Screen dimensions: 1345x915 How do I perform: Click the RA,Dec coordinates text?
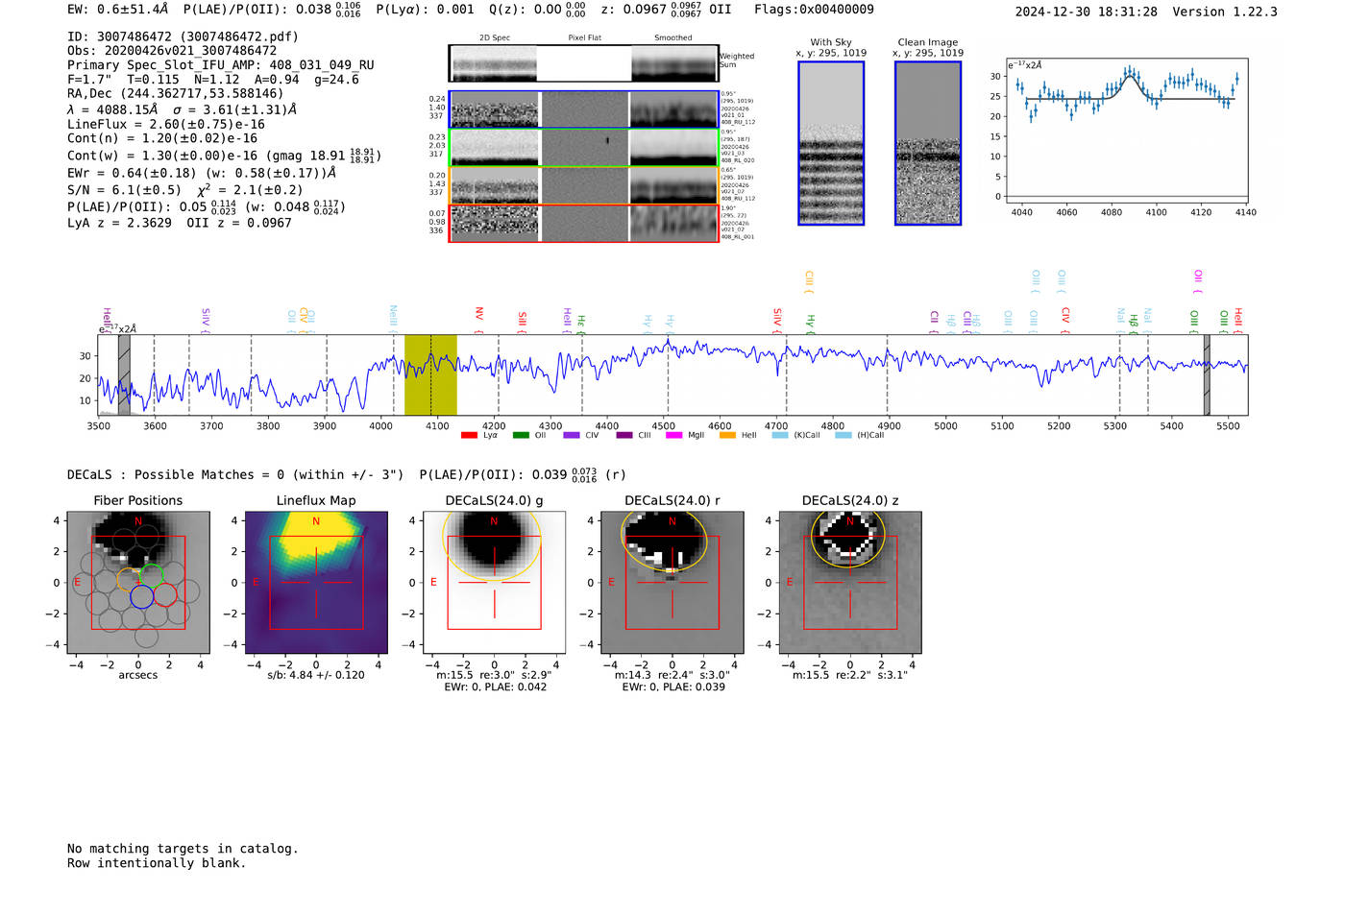click(176, 93)
